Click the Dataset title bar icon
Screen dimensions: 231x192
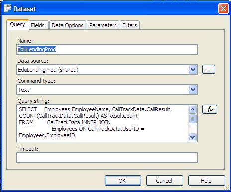[x=7, y=8]
